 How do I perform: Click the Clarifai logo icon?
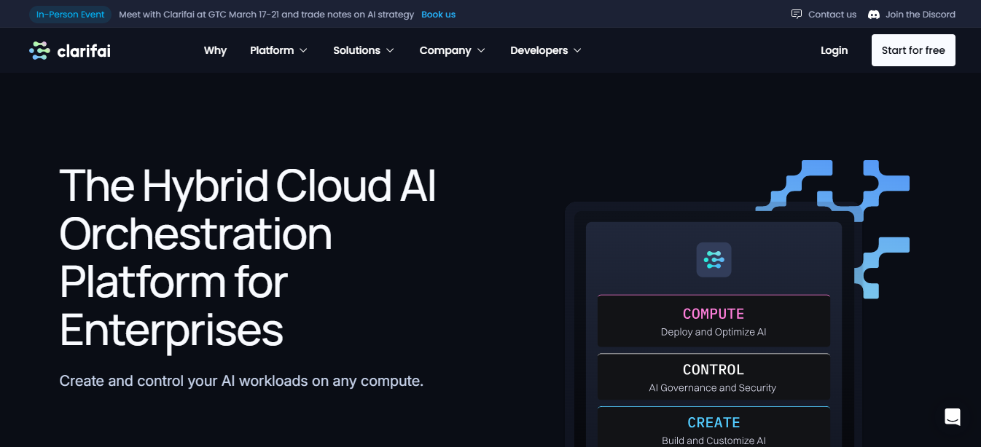[39, 50]
